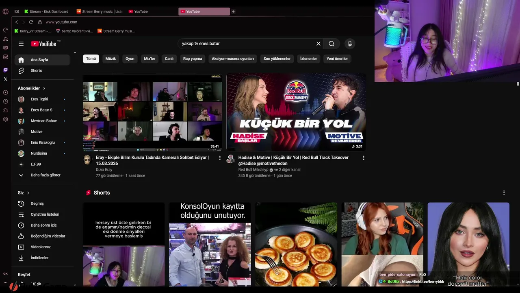The height and width of the screenshot is (293, 520).
Task: Open Enes Batur S subscription channel
Action: tap(42, 110)
